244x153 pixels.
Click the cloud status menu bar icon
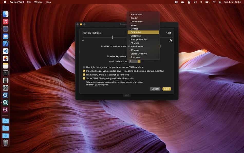point(183,2)
